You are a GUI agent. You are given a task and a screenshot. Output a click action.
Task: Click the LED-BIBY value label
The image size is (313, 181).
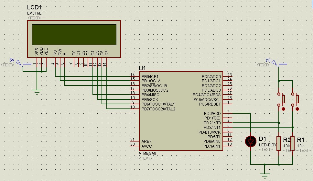[268, 145]
